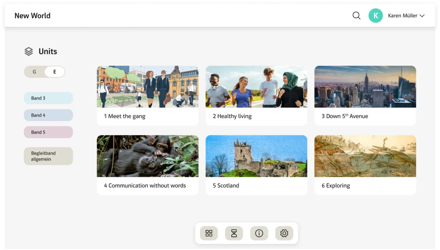Open Band 5

[x=48, y=132]
